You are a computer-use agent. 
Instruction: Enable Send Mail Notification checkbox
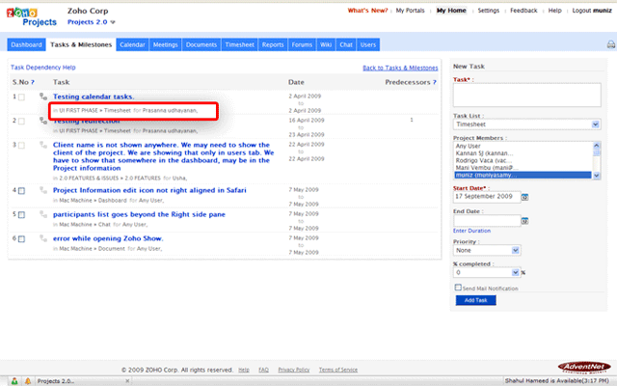(x=458, y=288)
